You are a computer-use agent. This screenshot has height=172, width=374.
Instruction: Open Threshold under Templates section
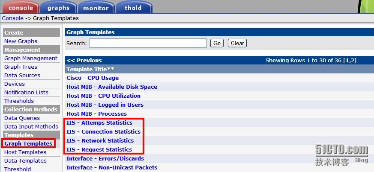18,169
